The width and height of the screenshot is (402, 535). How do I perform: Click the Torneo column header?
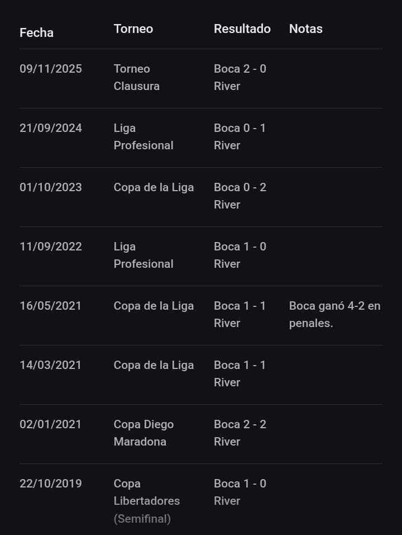[x=133, y=29]
